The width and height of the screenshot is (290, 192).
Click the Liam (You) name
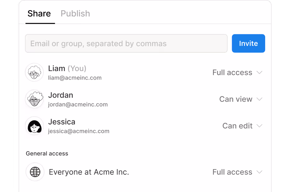(x=67, y=68)
